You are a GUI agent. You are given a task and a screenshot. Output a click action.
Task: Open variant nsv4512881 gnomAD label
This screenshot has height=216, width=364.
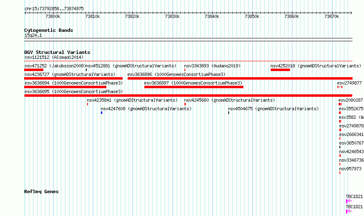click(131, 66)
